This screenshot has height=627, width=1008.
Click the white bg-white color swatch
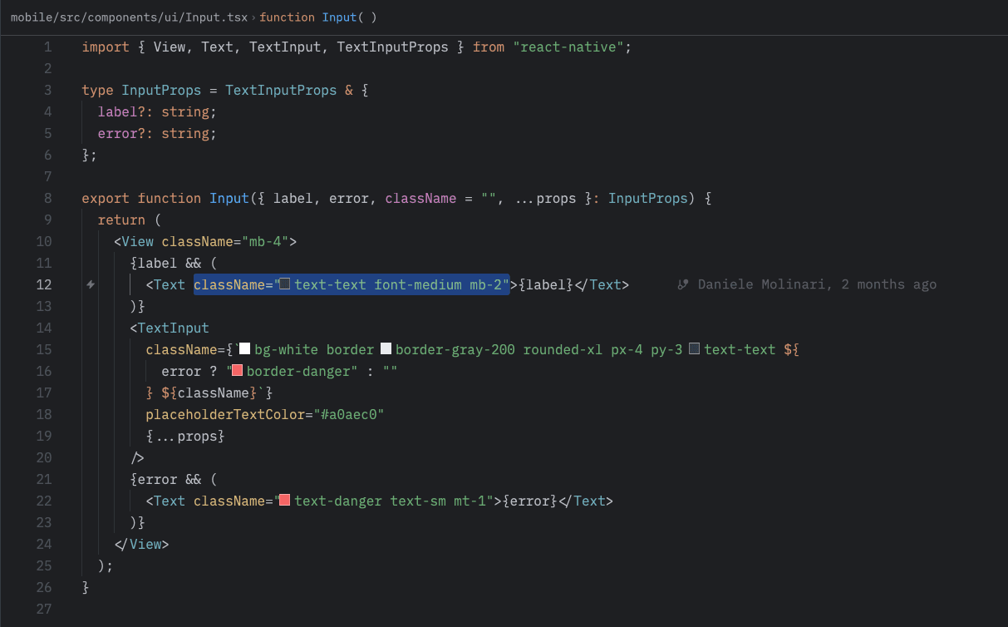click(243, 348)
